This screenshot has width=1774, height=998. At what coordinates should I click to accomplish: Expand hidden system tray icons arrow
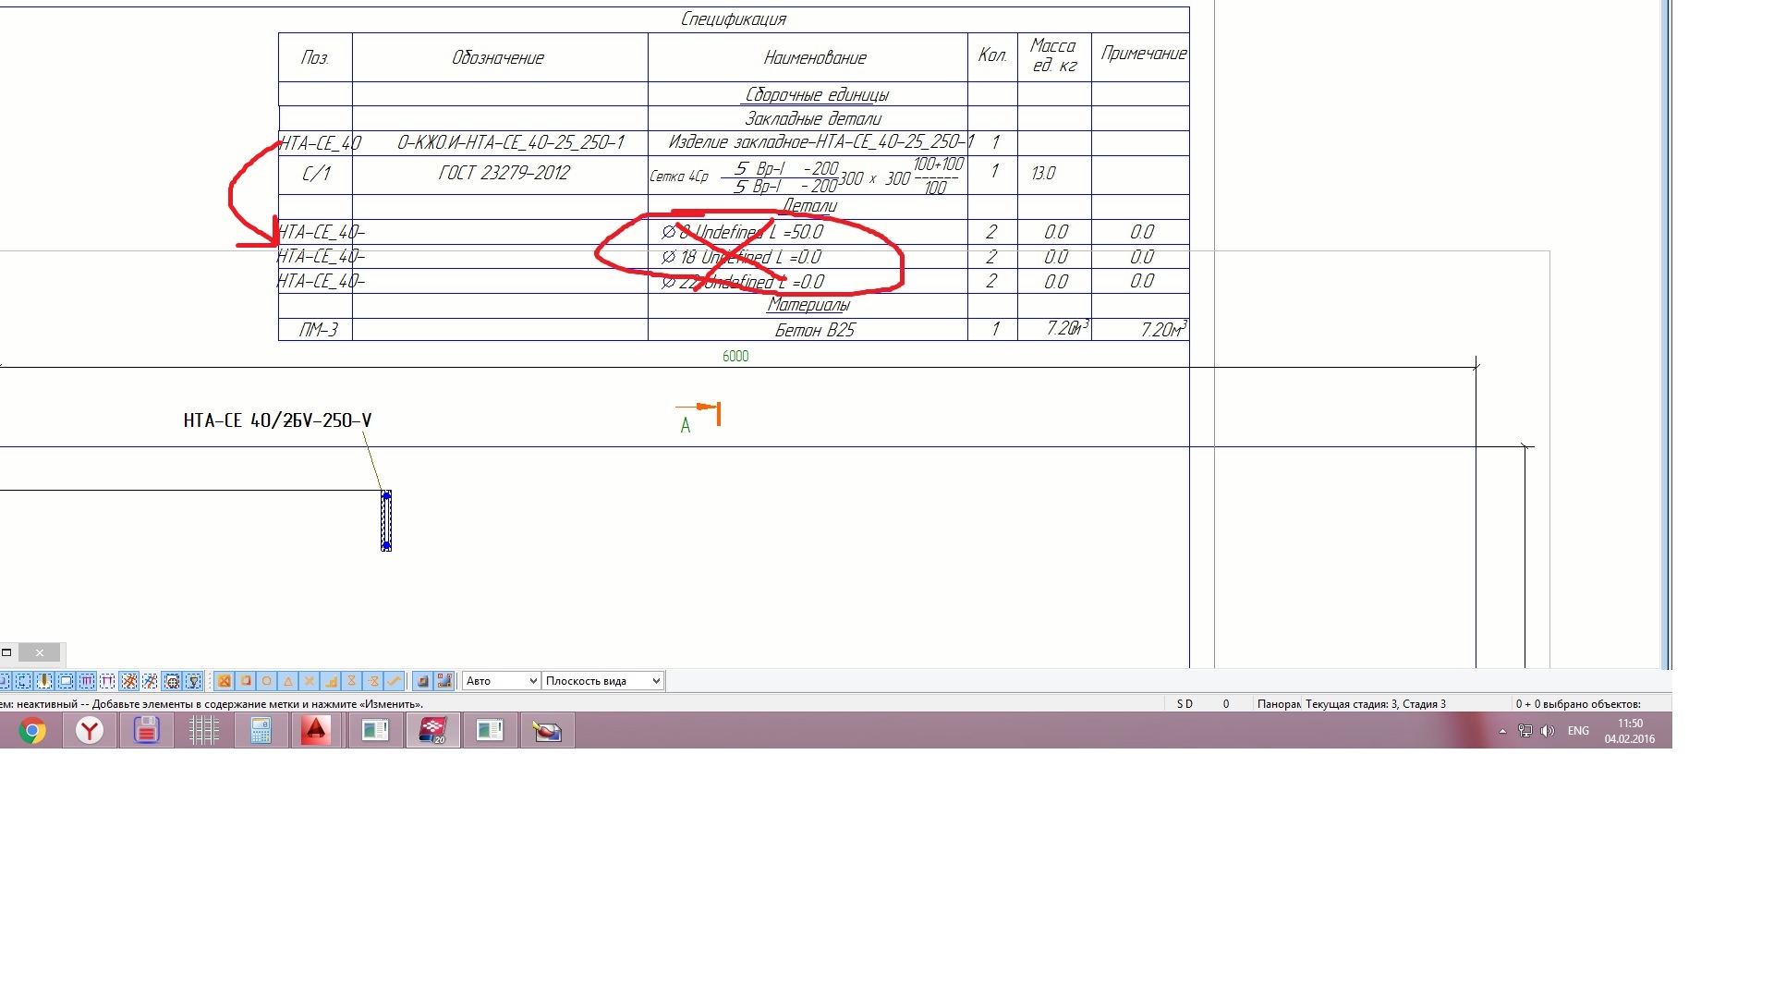(1502, 731)
